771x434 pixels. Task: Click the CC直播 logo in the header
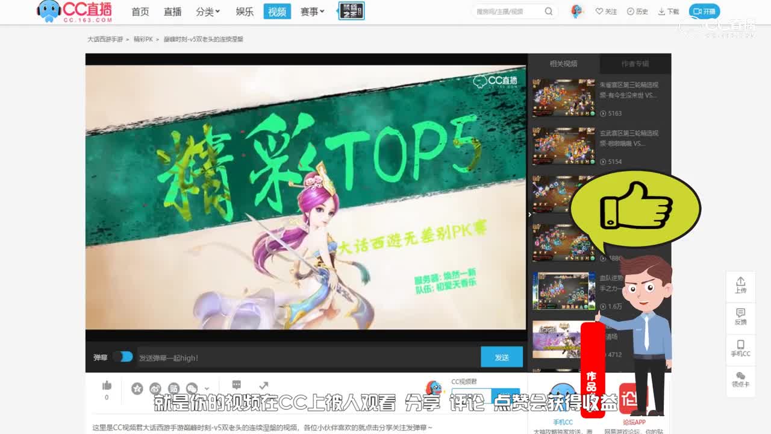74,11
